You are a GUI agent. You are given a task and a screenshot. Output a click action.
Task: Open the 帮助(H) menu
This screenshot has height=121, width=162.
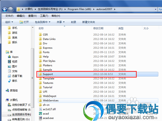coord(56,16)
